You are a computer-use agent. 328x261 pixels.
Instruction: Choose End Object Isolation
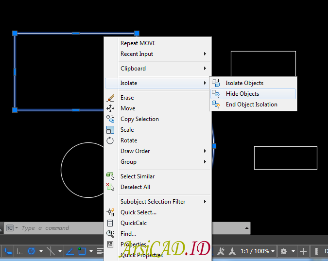pyautogui.click(x=253, y=104)
